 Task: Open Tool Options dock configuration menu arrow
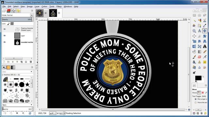point(206,85)
